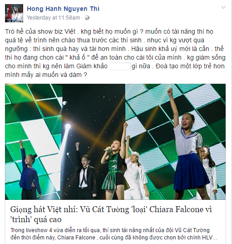Image resolution: width=232 pixels, height=244 pixels.
Task: Click the bright white stage spotlight in photo
Action: (x=68, y=127)
